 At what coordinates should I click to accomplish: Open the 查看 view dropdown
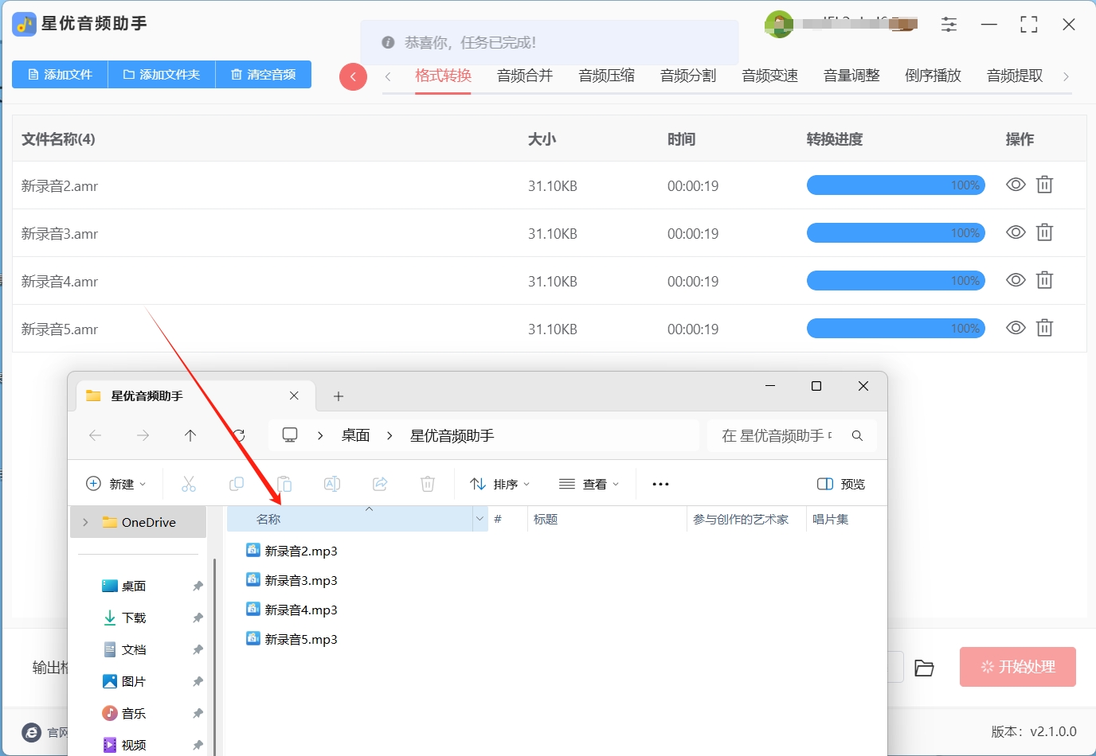[589, 484]
